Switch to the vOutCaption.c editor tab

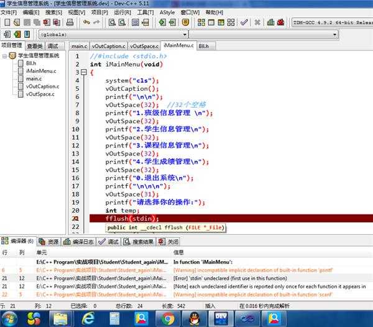pos(108,46)
